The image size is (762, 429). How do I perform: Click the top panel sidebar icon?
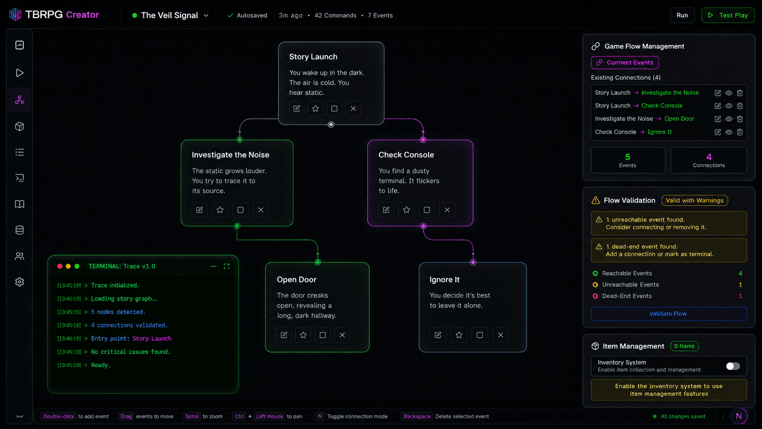pyautogui.click(x=20, y=45)
